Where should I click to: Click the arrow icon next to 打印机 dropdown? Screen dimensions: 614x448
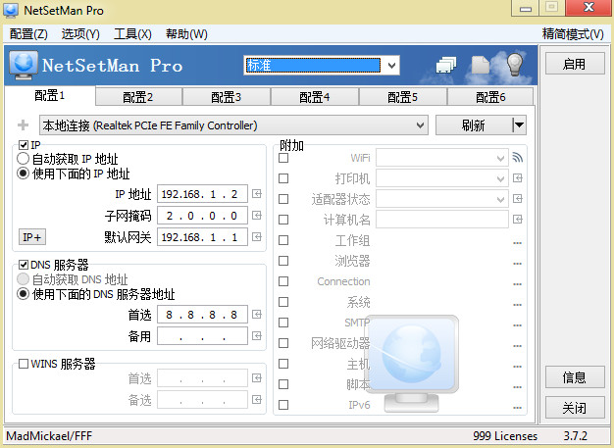click(x=518, y=178)
